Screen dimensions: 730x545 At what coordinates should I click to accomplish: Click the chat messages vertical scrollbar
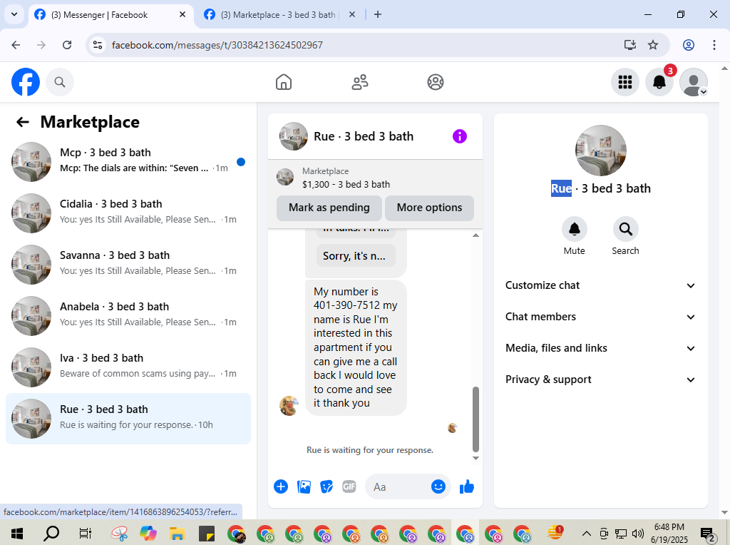coord(475,419)
